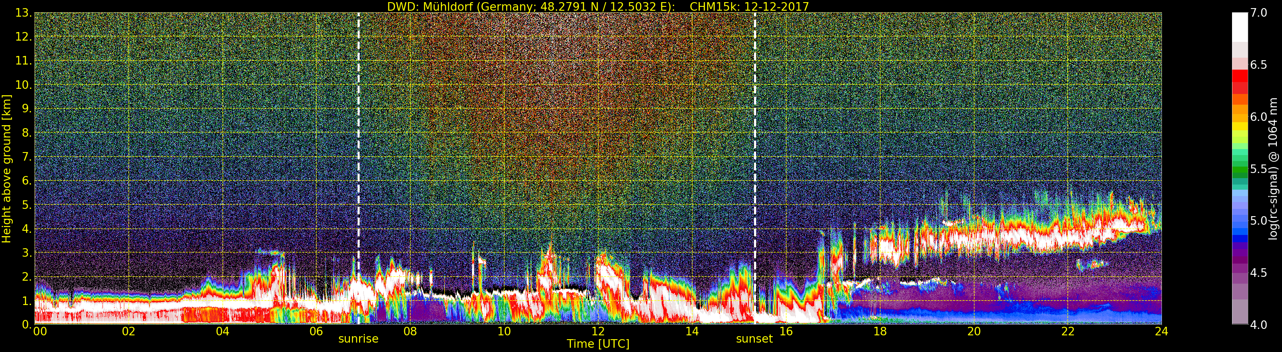The image size is (1282, 352).
Task: Click the 00 hour tick on time axis
Action: tap(40, 331)
